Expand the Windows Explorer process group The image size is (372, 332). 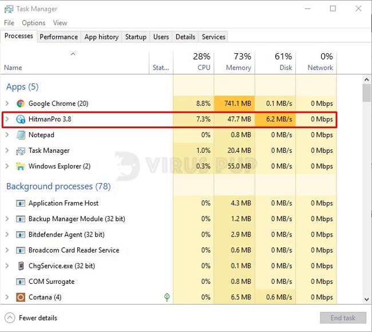tap(7, 167)
